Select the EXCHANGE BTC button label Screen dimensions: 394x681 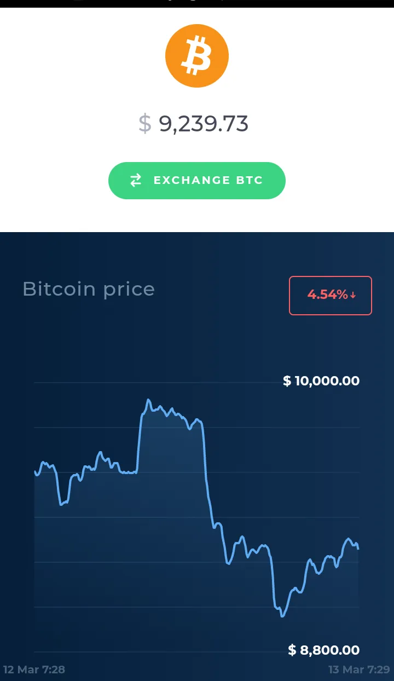click(208, 180)
